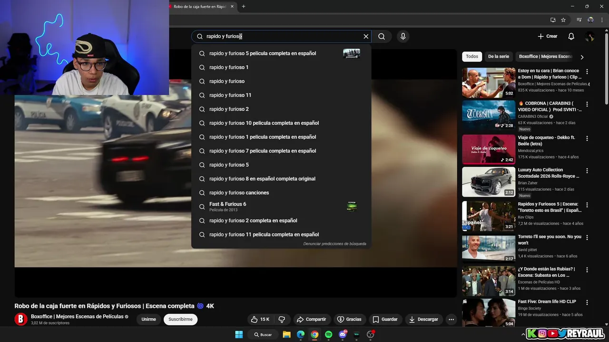Choose suggestion 'rapido y furioso canciones'
Screen dimensions: 609x342
coord(281,193)
